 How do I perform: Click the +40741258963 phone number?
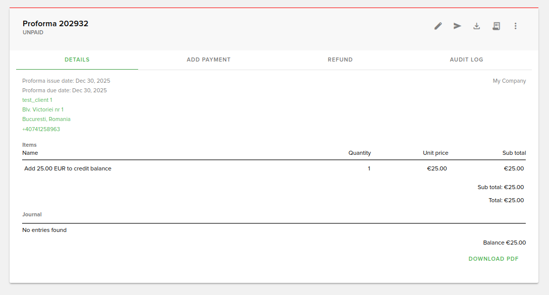tap(41, 129)
